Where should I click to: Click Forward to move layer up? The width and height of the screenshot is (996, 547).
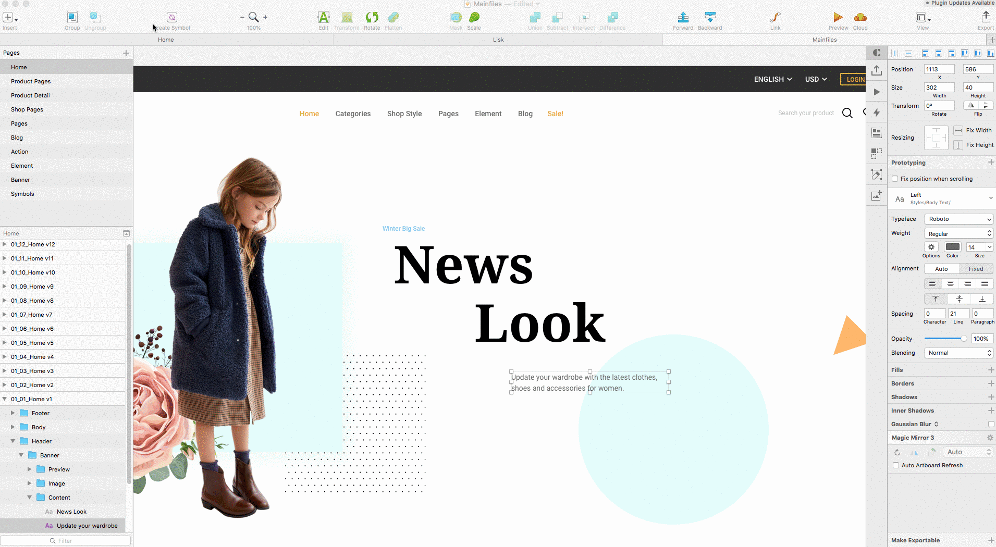click(683, 18)
